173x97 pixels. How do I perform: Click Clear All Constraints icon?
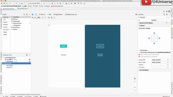tap(43, 18)
